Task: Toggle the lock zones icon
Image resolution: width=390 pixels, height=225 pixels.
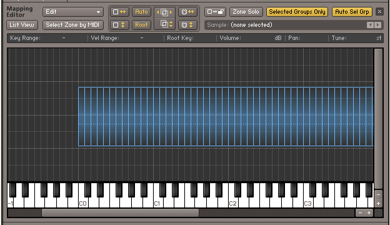Action: (x=216, y=12)
